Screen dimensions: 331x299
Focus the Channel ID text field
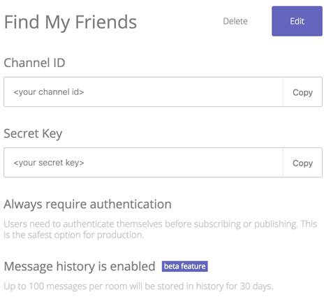point(143,92)
